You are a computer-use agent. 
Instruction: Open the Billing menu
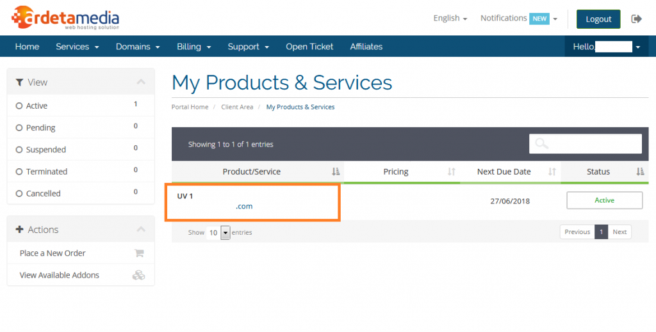[x=193, y=47]
